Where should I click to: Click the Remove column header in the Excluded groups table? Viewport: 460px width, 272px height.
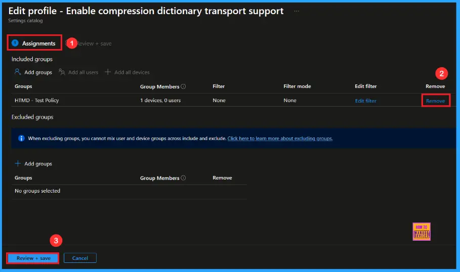[x=222, y=177]
